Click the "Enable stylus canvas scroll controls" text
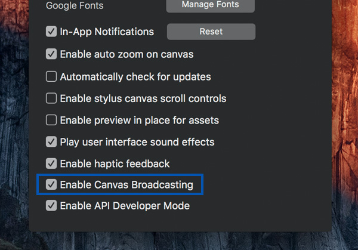Viewport: 358px width, 250px height. click(143, 98)
